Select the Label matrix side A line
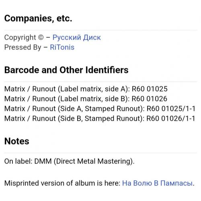Image resolution: width=201 pixels, height=201 pixels. (x=86, y=89)
